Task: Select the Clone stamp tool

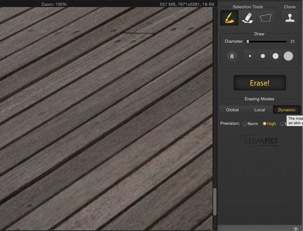Action: (x=290, y=18)
